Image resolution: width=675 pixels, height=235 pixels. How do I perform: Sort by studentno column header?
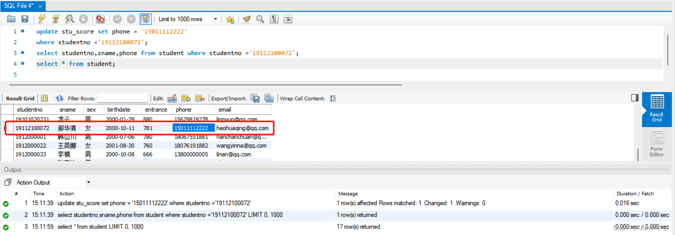point(35,110)
